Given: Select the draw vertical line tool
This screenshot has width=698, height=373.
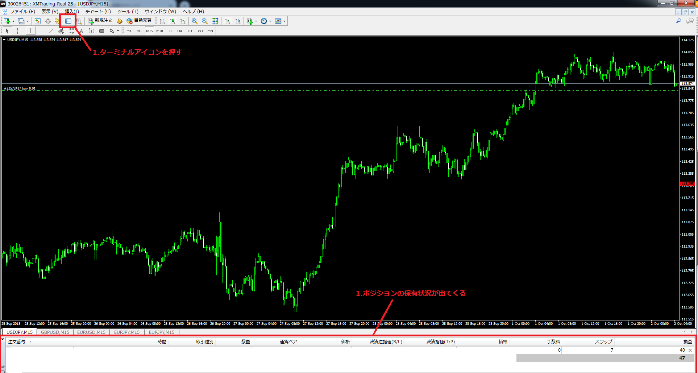Looking at the screenshot, I should click(30, 31).
